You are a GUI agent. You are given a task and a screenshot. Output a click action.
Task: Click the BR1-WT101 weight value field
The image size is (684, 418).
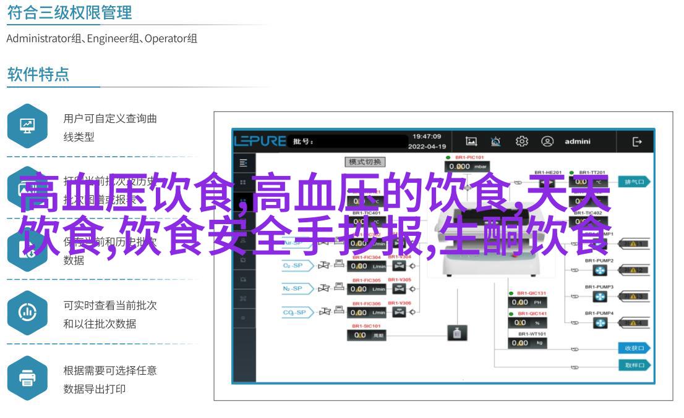(520, 343)
